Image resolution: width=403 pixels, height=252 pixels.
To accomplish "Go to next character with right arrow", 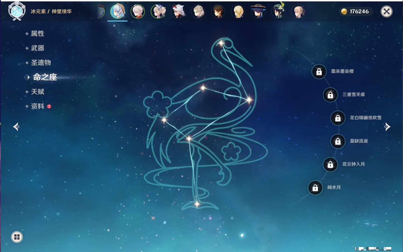I will [387, 127].
